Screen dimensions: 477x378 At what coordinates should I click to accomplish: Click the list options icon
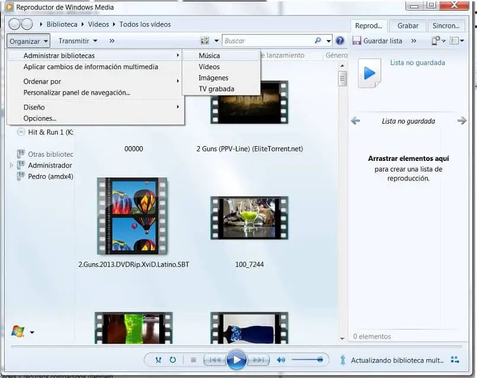click(455, 41)
